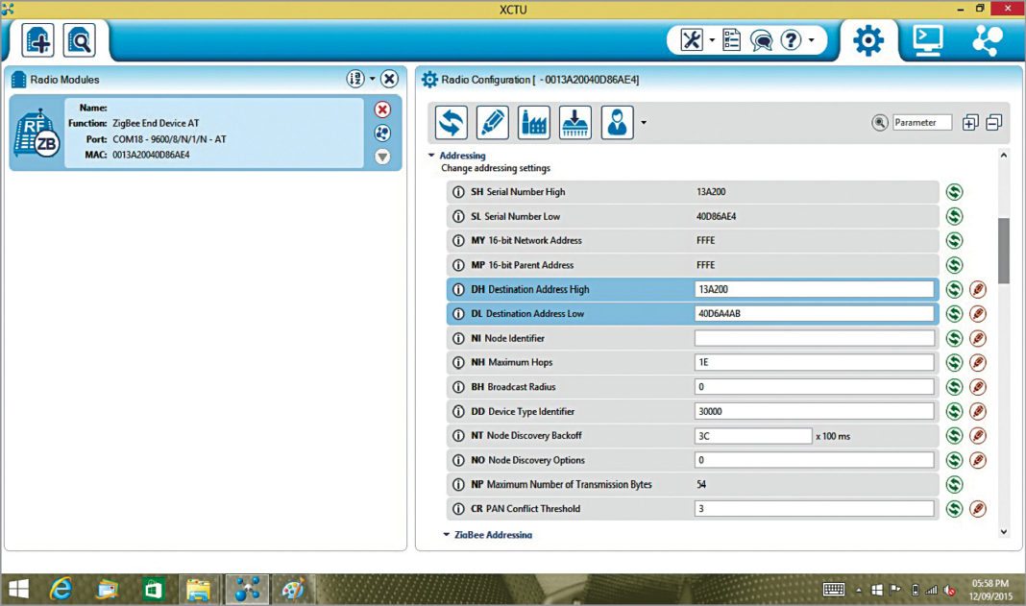Switch to Configuration working mode gear tab
The height and width of the screenshot is (606, 1026).
click(868, 40)
